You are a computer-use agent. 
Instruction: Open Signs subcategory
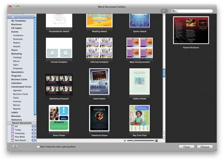pos(16,65)
